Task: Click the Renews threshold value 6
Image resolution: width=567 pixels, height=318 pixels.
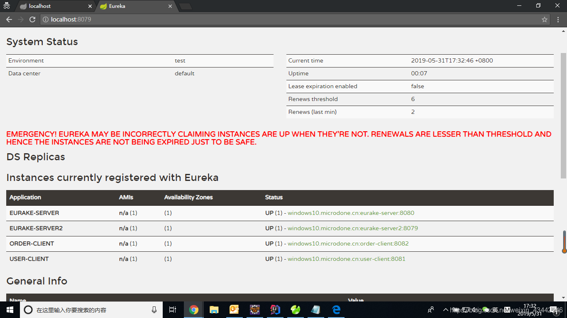Action: pyautogui.click(x=413, y=99)
